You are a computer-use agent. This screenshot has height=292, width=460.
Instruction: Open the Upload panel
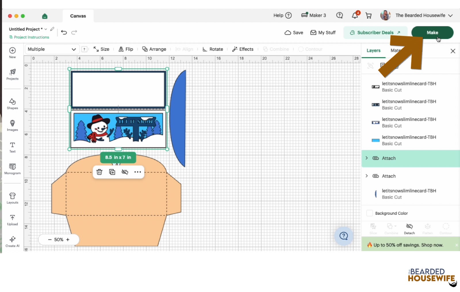[x=12, y=220]
